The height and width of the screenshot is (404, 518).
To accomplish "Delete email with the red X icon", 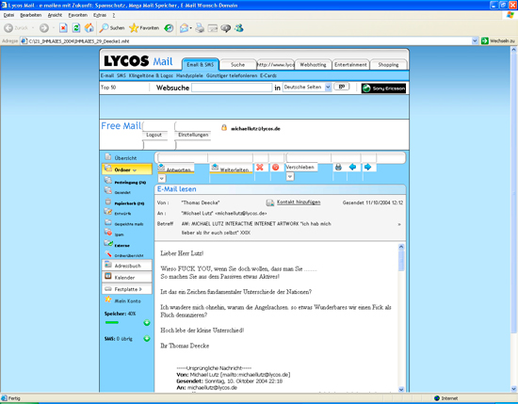I will tap(260, 167).
